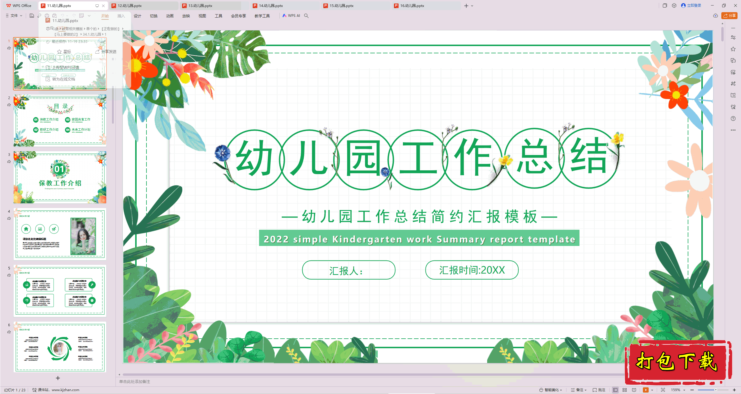Select slide 5 thumbnail with four text boxes
This screenshot has height=394, width=741.
tap(60, 291)
